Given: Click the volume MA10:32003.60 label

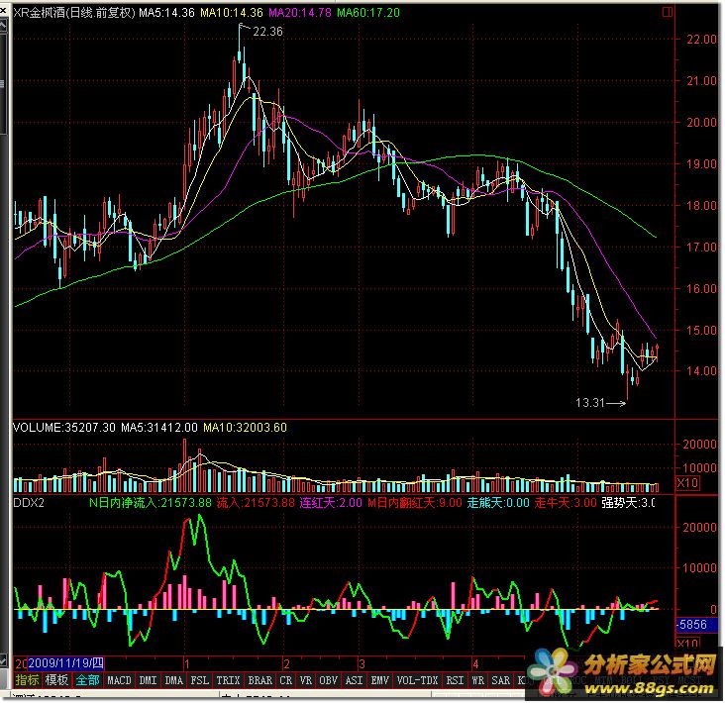Looking at the screenshot, I should 246,428.
